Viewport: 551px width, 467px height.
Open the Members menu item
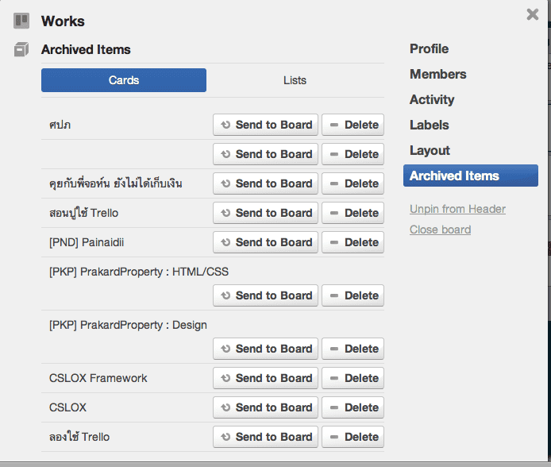pos(437,74)
